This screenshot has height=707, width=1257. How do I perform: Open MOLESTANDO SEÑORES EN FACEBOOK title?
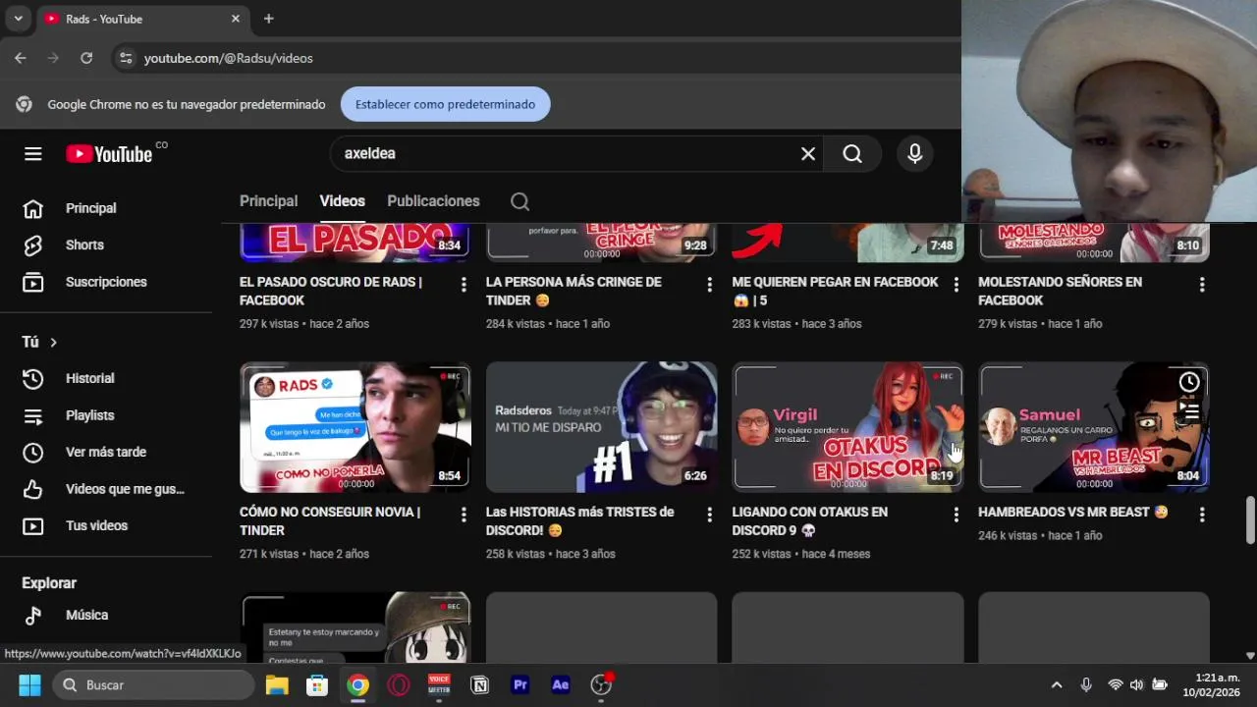(x=1060, y=292)
